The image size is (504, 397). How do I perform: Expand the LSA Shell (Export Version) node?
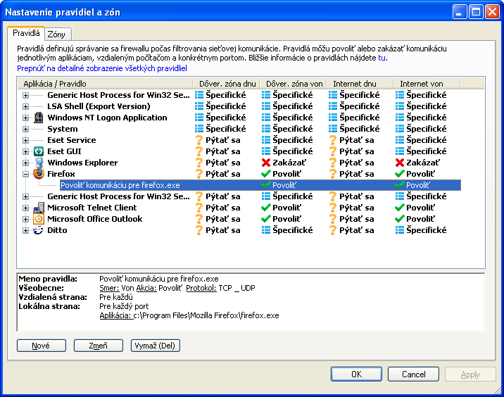(x=26, y=107)
